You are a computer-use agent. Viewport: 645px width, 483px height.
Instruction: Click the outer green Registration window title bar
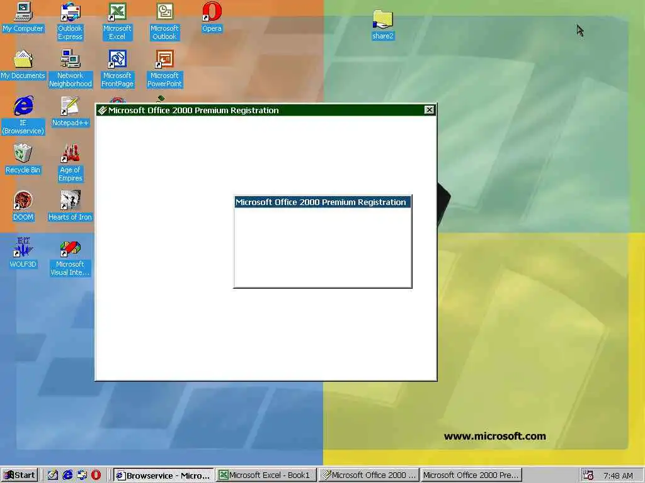[x=266, y=110]
